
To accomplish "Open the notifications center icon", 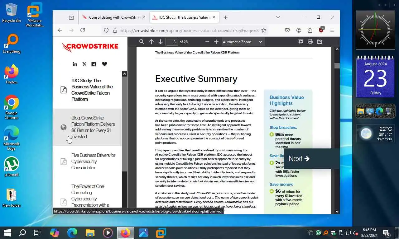I will click(x=386, y=233).
